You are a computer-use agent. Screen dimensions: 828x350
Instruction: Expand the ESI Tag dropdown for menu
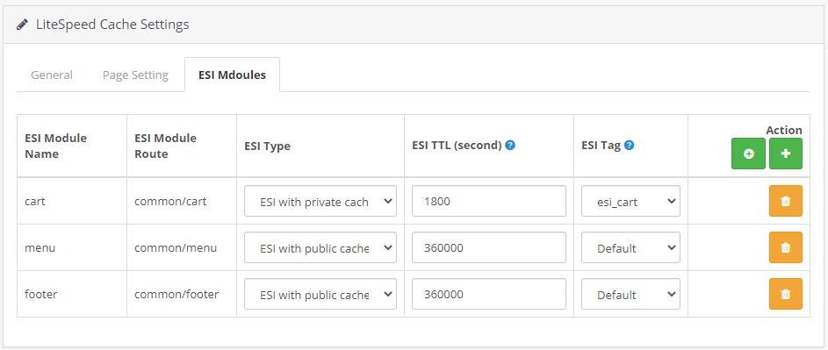click(631, 247)
